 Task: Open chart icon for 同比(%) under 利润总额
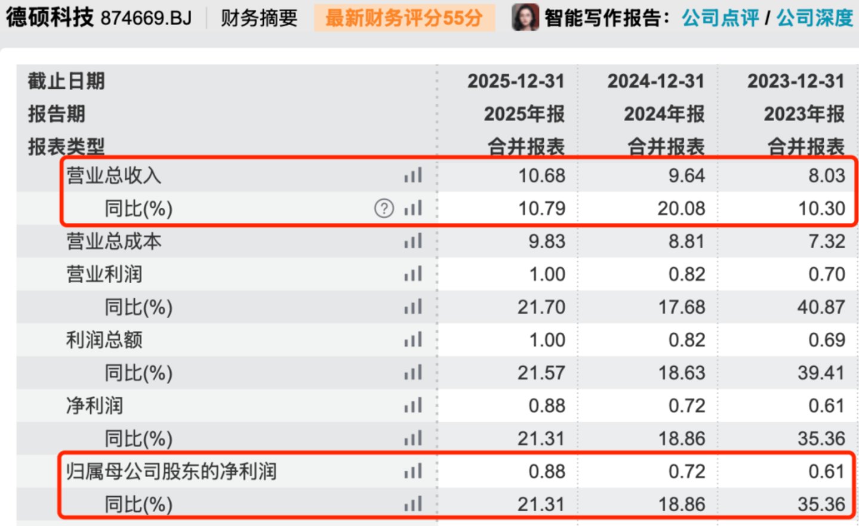413,372
